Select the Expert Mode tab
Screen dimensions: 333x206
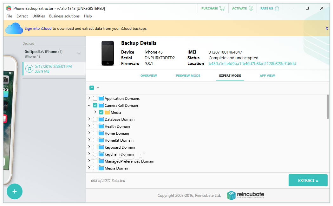pos(230,75)
